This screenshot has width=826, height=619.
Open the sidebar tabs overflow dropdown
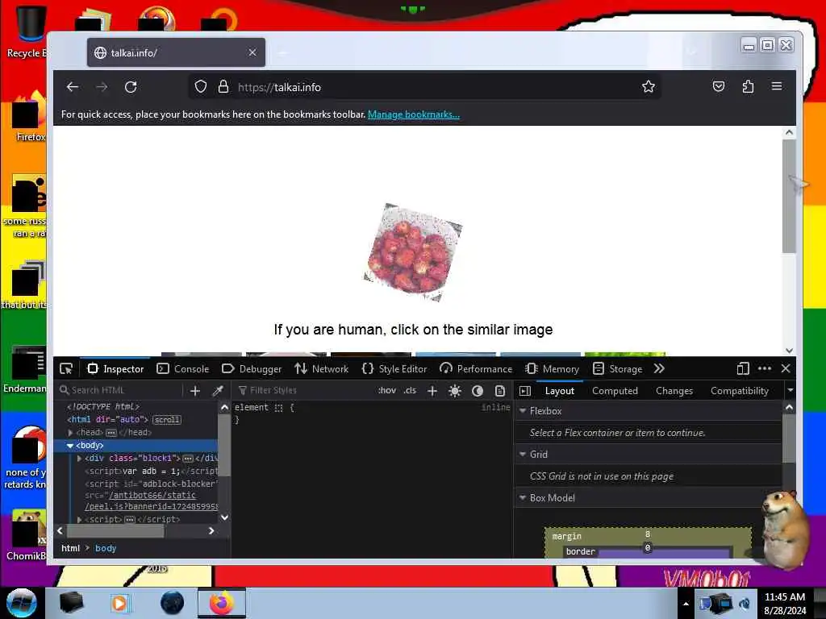790,391
